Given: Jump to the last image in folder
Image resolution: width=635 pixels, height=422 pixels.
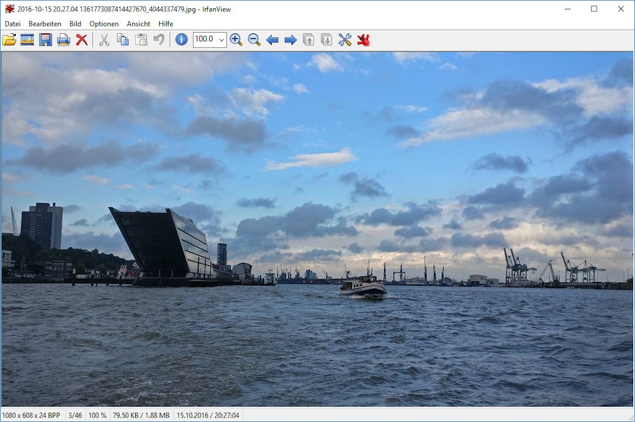Looking at the screenshot, I should (326, 39).
